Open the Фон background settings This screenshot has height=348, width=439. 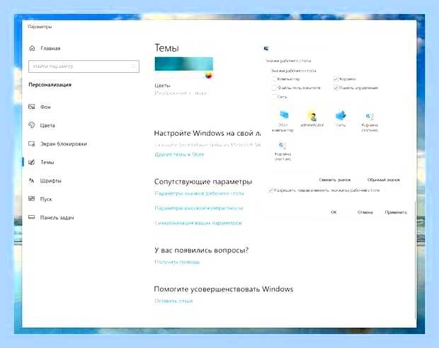40,107
